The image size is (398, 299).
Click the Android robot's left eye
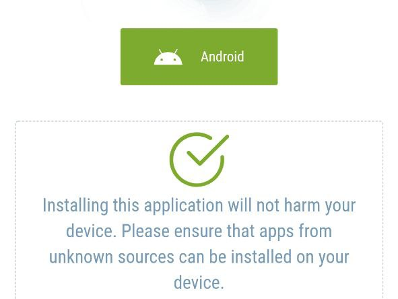pos(162,60)
